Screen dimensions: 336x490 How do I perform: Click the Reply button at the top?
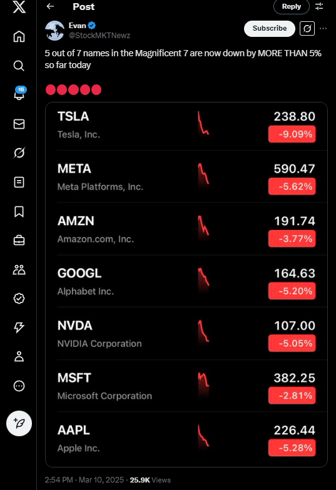tap(292, 6)
